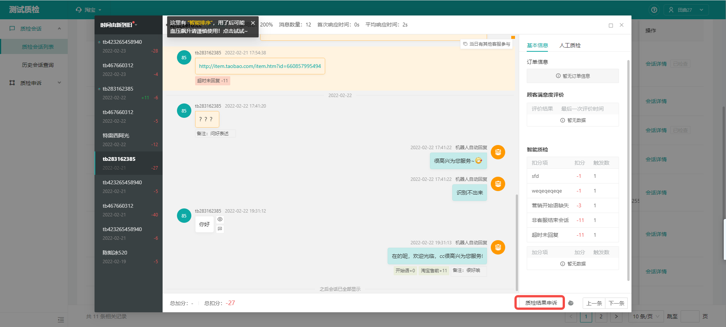Click the 备注：问好表述 note field
The image size is (726, 327).
click(215, 134)
